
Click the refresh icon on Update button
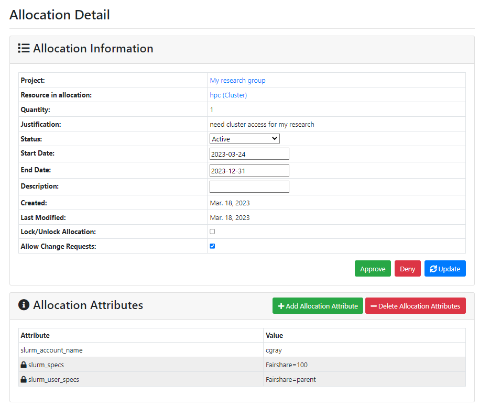(433, 269)
